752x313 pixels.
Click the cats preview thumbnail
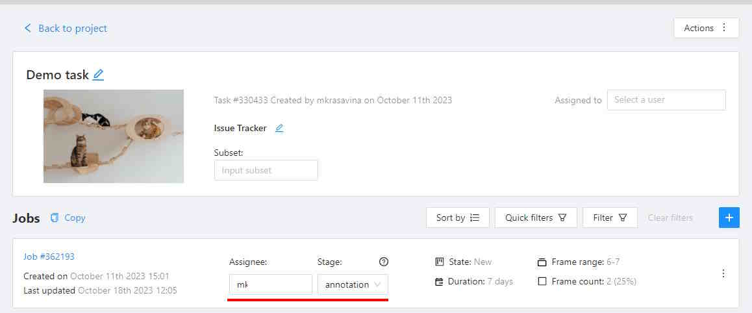pos(114,136)
